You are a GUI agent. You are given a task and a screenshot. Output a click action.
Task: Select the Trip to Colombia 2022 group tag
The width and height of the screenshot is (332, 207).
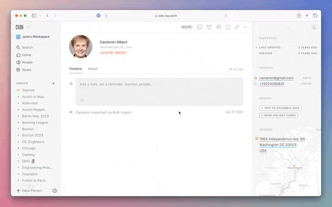click(x=280, y=108)
